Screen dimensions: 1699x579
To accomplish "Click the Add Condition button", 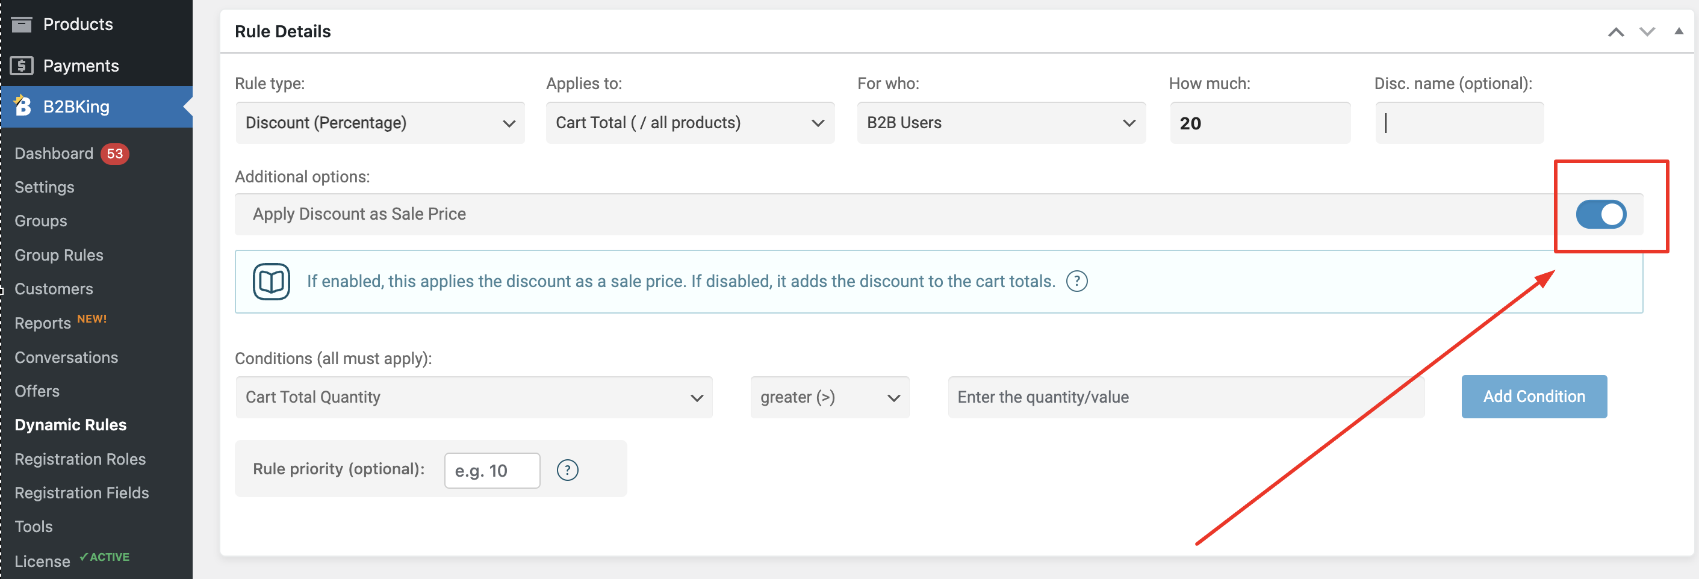I will pos(1534,396).
